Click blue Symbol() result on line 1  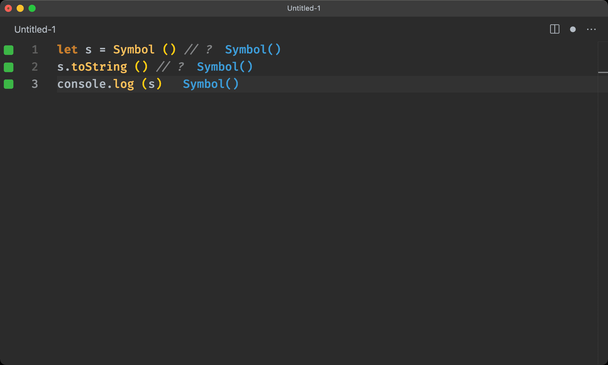tap(252, 50)
